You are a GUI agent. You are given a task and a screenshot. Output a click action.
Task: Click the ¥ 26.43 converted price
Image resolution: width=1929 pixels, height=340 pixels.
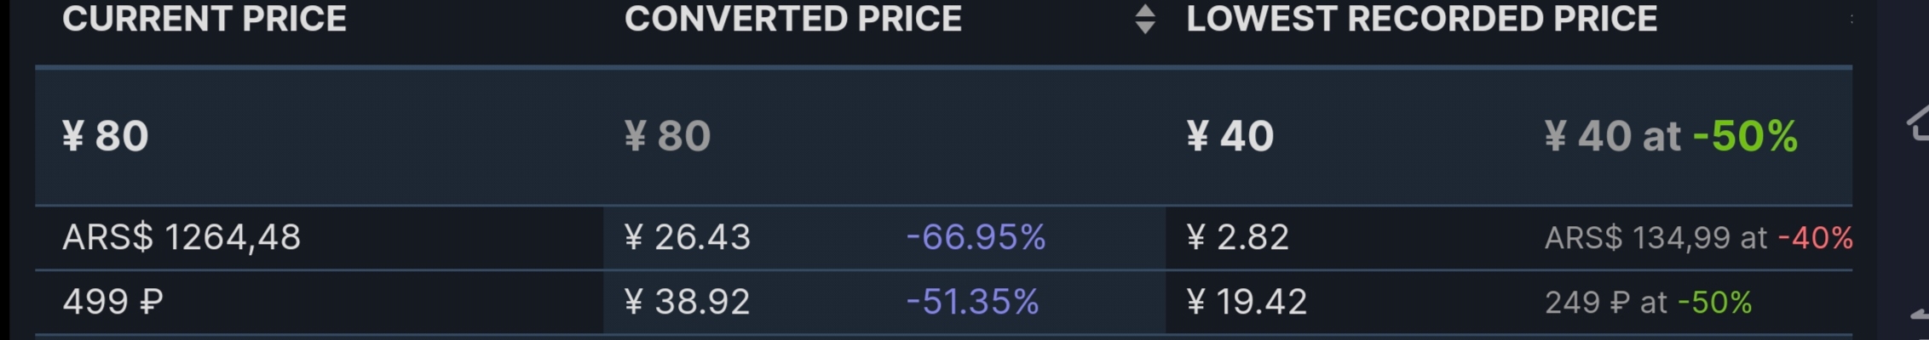688,237
